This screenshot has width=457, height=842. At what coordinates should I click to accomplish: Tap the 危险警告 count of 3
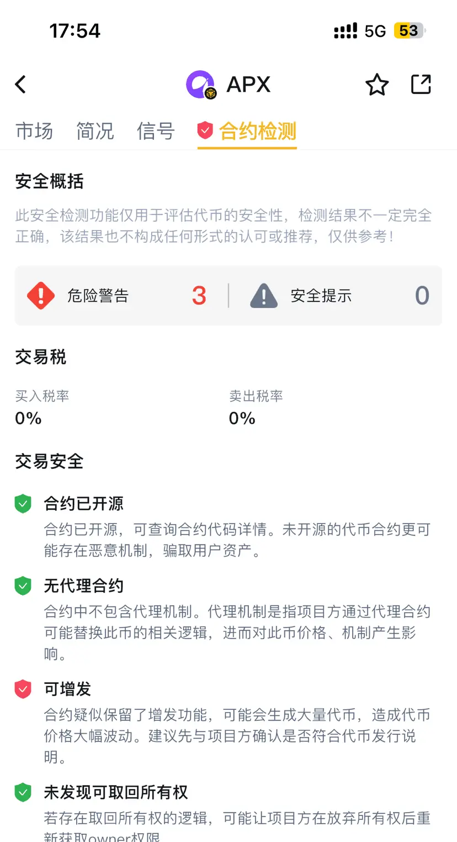click(x=199, y=296)
